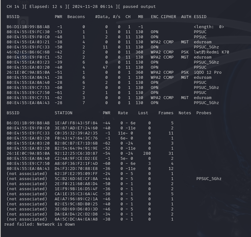Select BSSID 80:E4:55:EA:0A:43 in AP list
The height and width of the screenshot is (237, 251).
click(28, 103)
